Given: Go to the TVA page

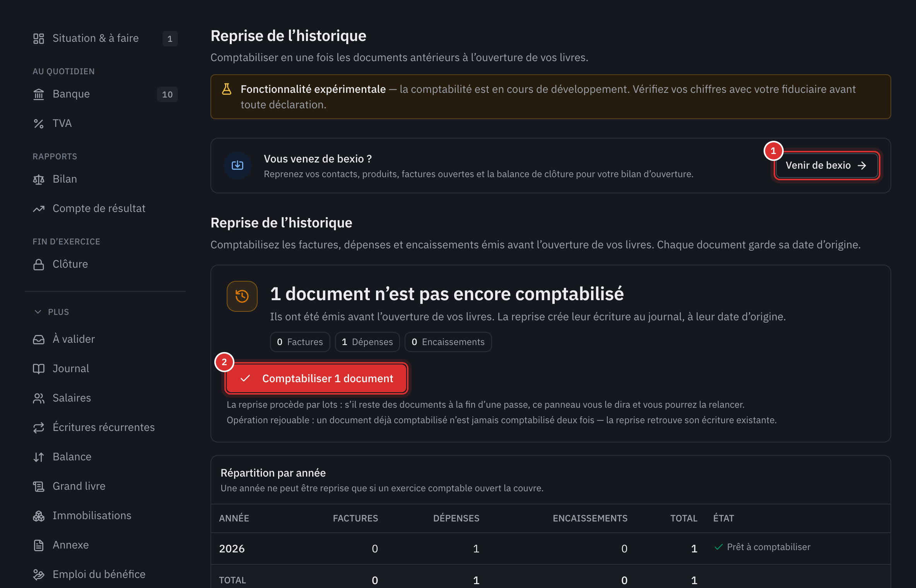Looking at the screenshot, I should click(105, 123).
